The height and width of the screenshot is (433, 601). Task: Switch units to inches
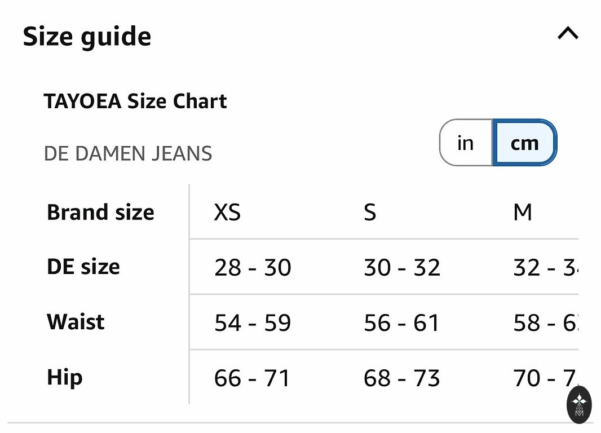point(466,143)
